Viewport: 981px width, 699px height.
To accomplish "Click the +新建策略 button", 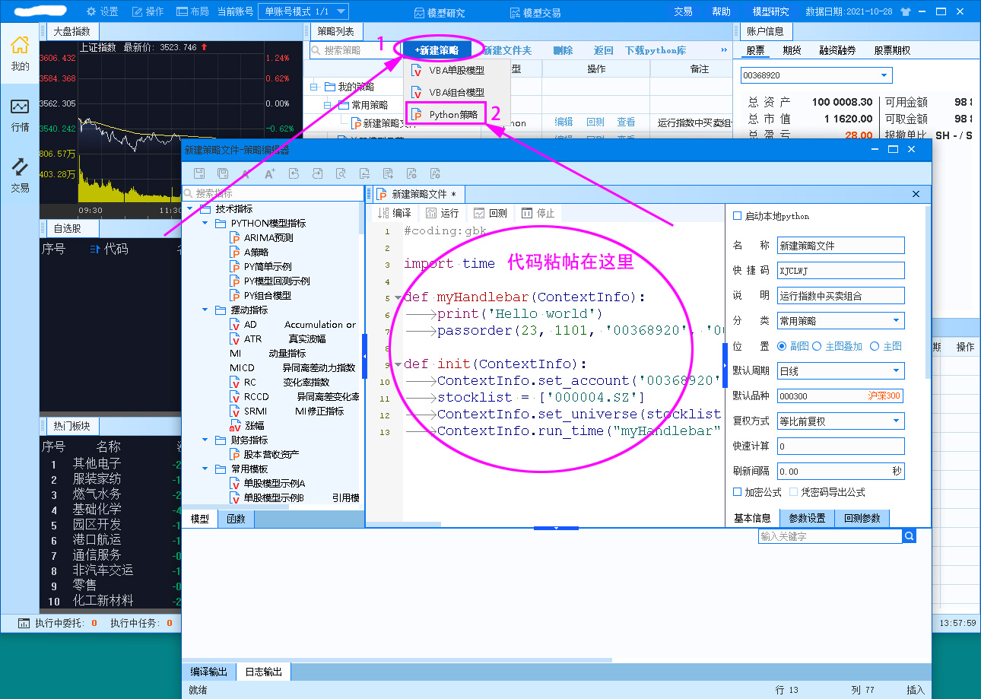I will pyautogui.click(x=437, y=50).
